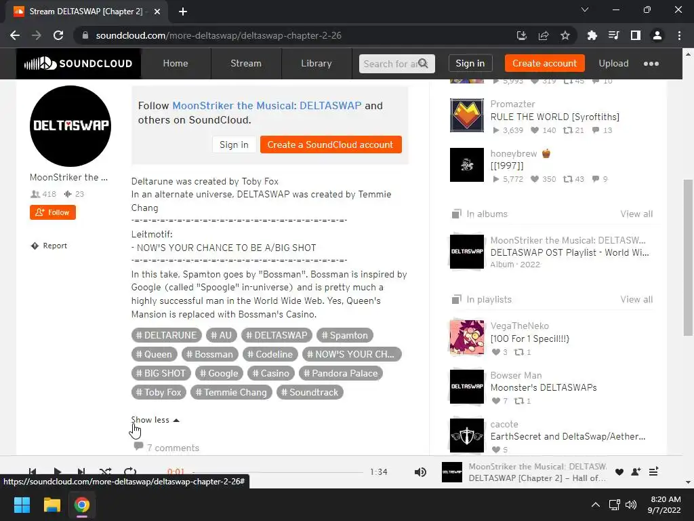Open the #AU tag

click(222, 335)
